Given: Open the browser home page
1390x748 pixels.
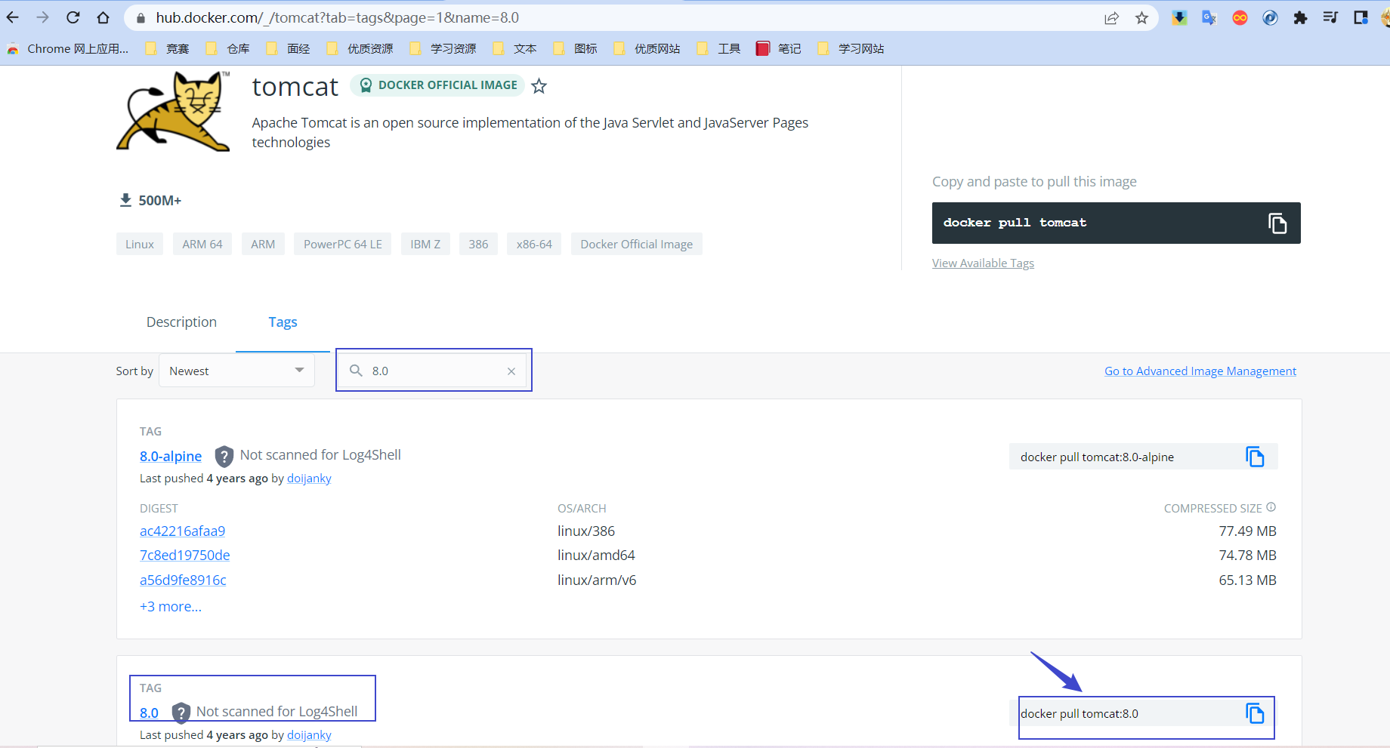Looking at the screenshot, I should point(103,17).
